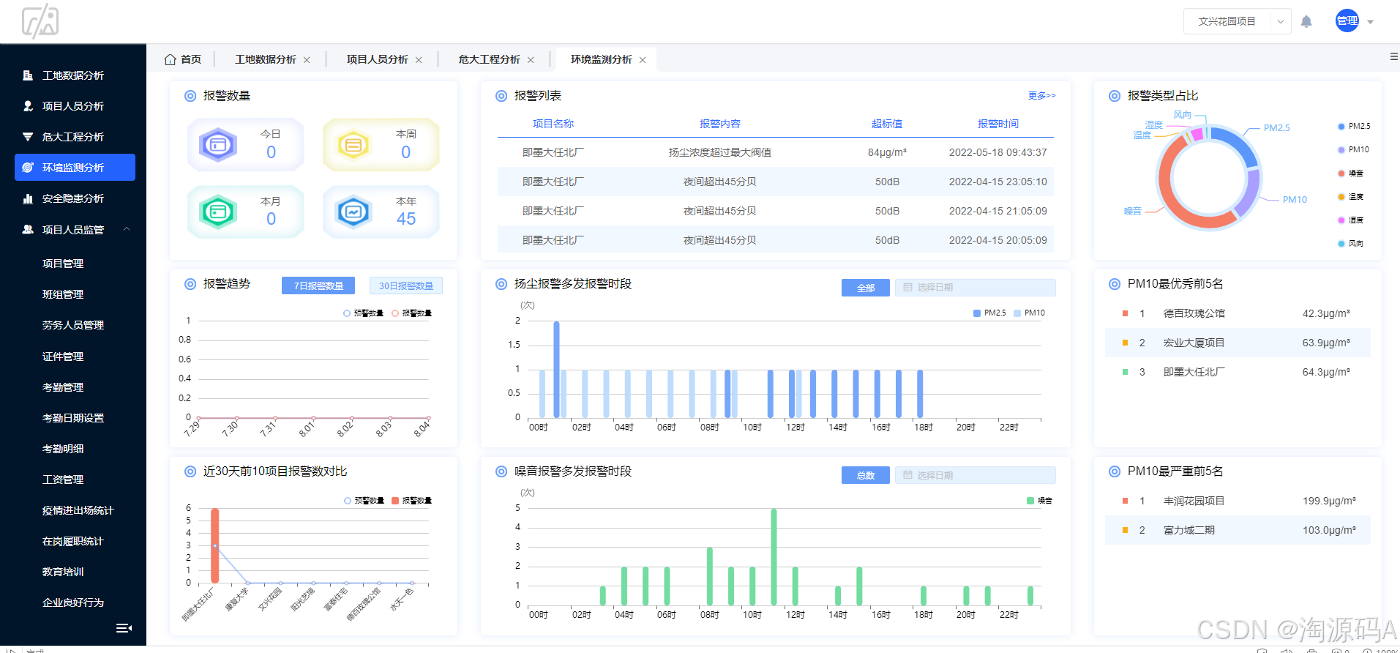Toggle 预警数量 legend in 近30天 chart
1400x653 pixels.
click(364, 501)
